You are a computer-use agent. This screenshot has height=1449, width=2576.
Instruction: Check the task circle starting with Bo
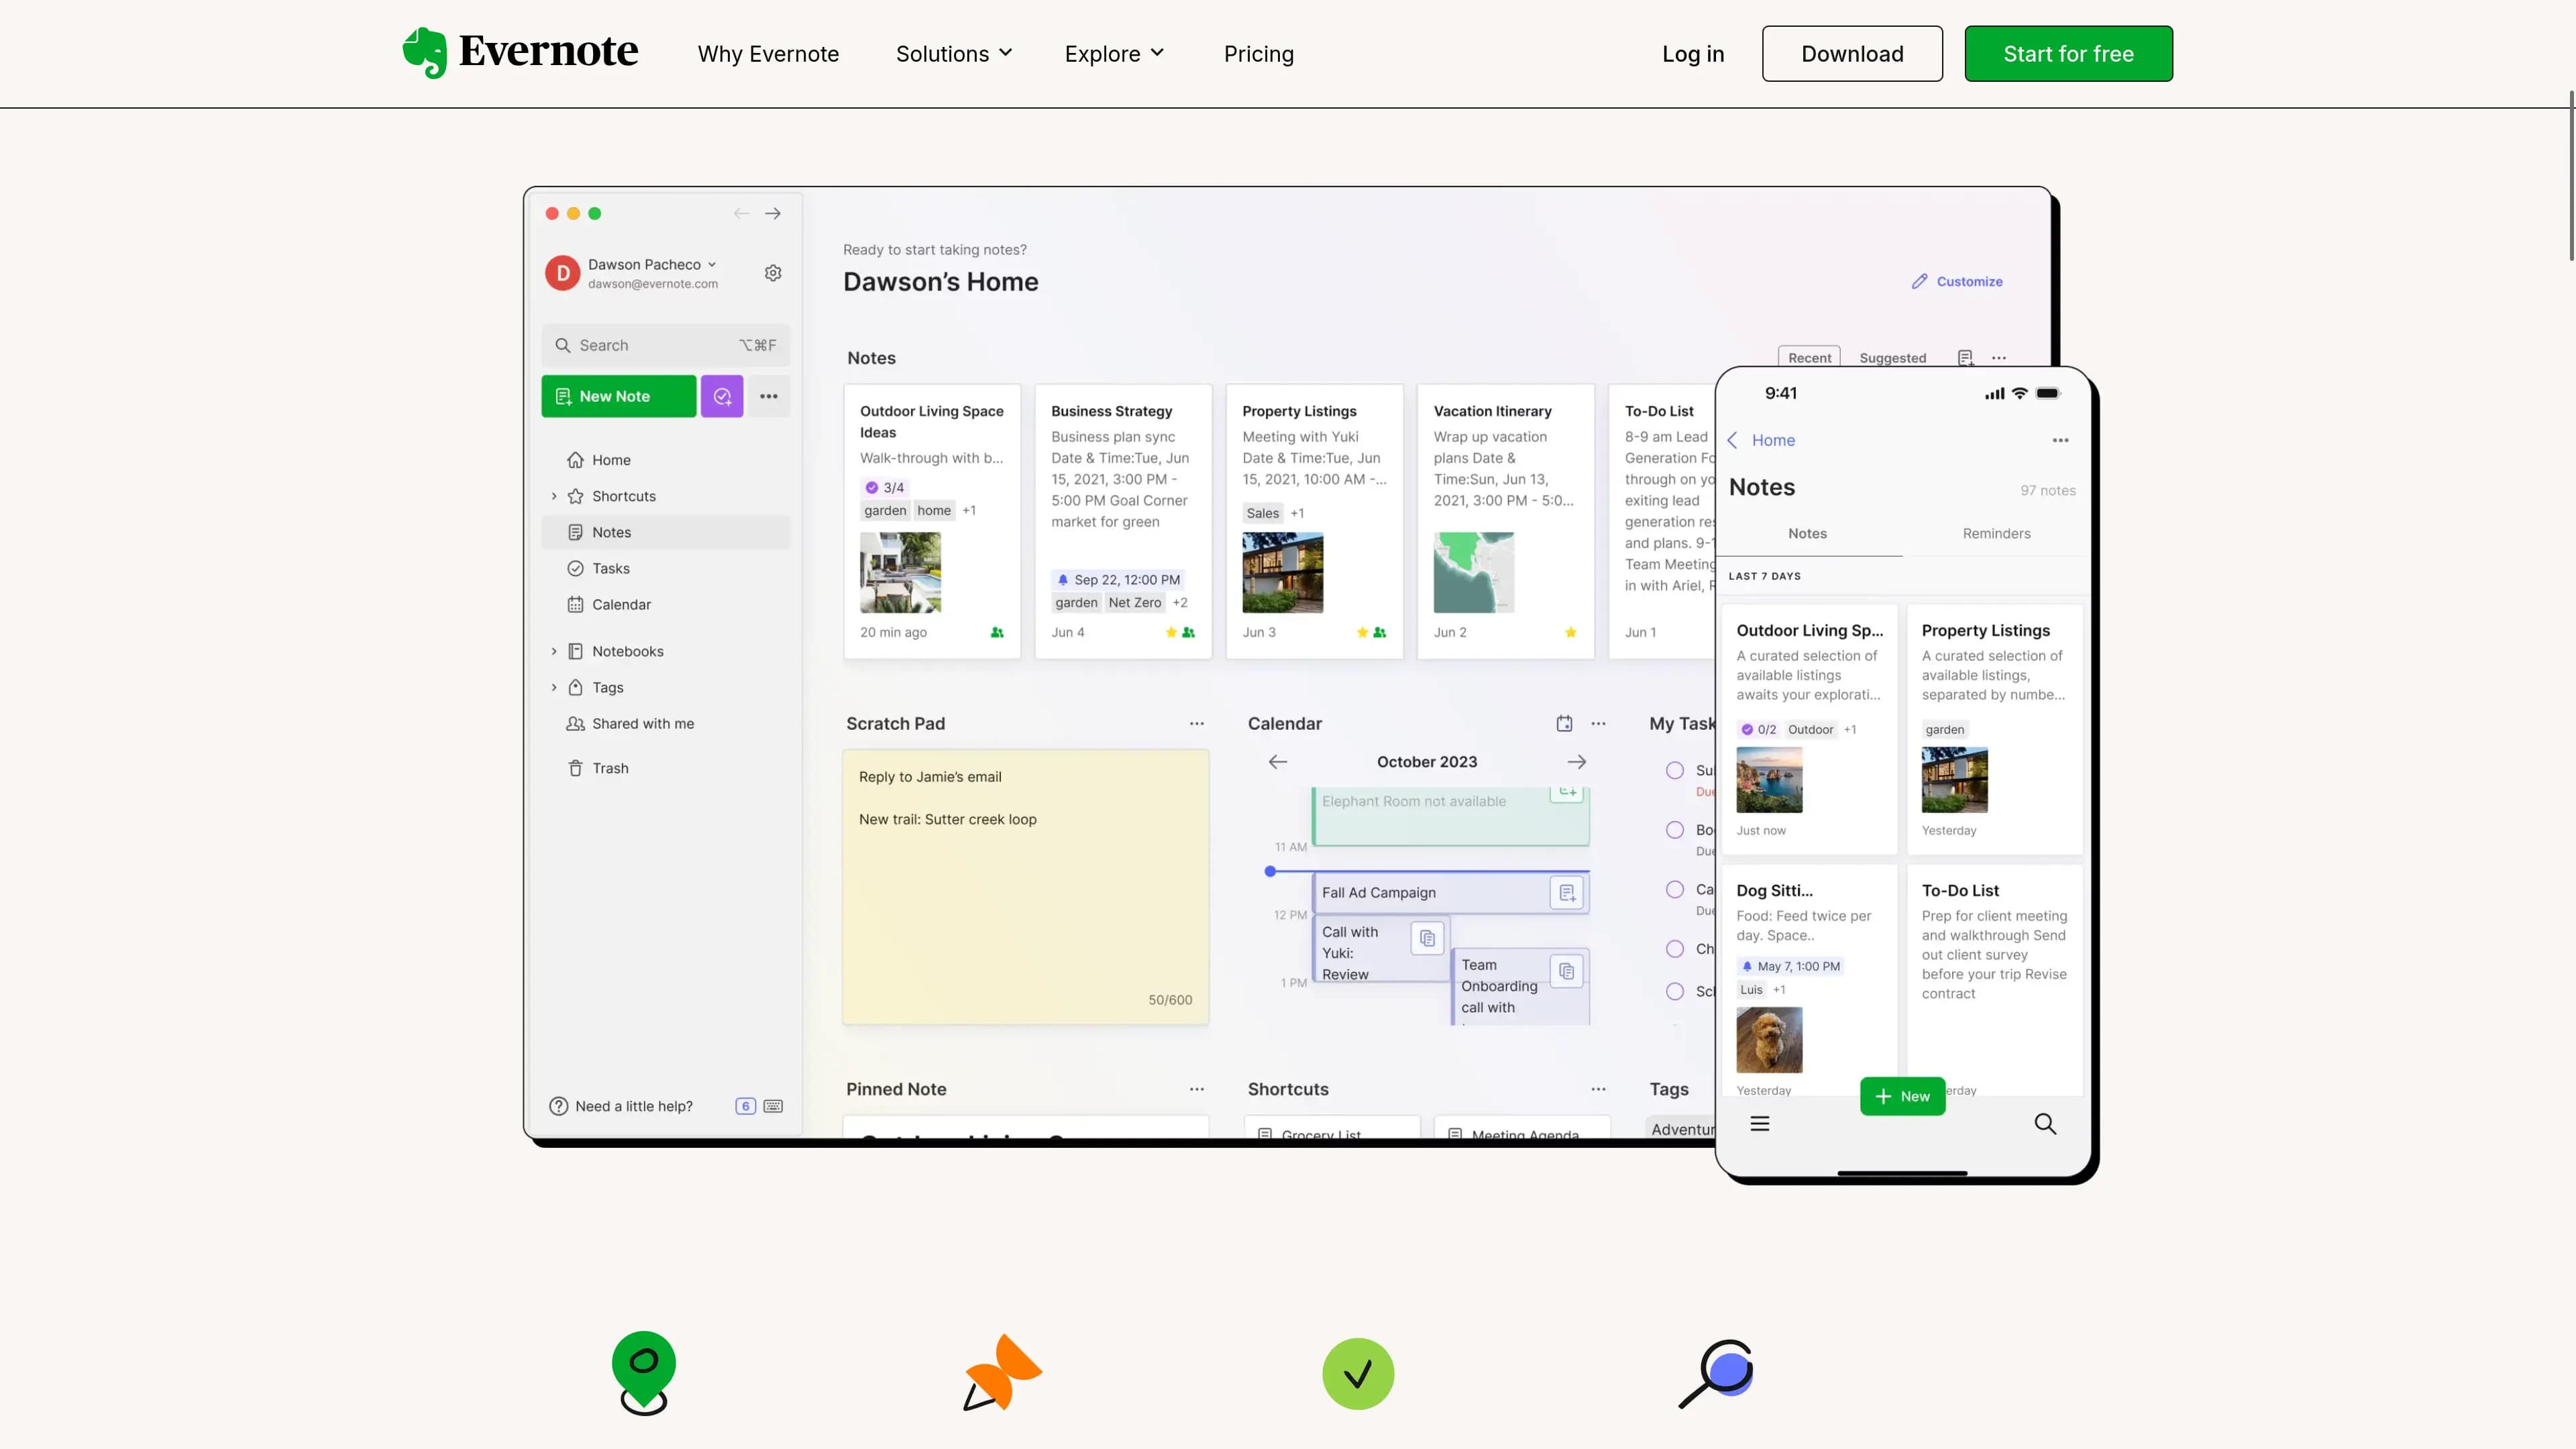[x=1675, y=830]
